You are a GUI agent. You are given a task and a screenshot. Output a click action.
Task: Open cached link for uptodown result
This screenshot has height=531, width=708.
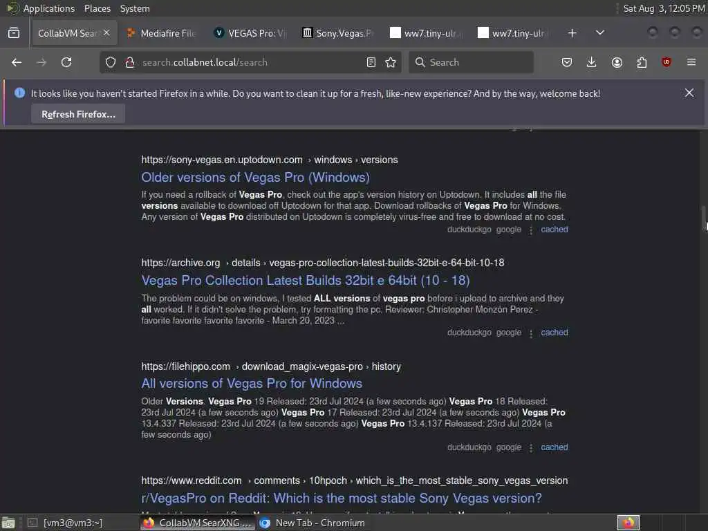coord(555,230)
